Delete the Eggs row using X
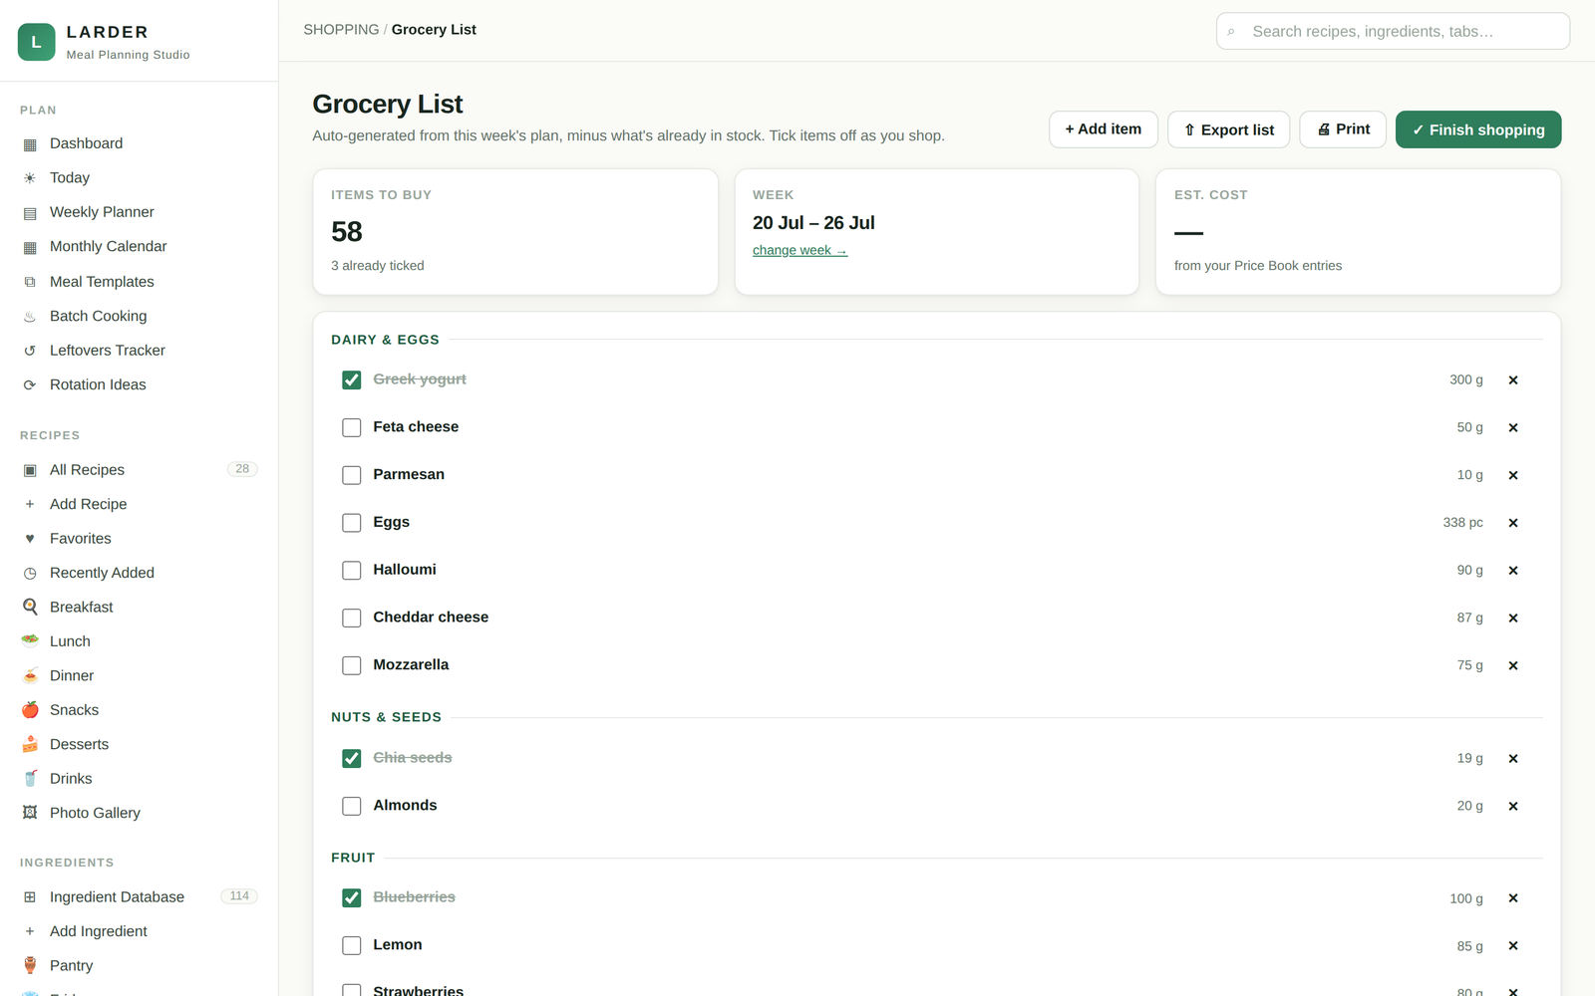1595x996 pixels. pos(1513,523)
